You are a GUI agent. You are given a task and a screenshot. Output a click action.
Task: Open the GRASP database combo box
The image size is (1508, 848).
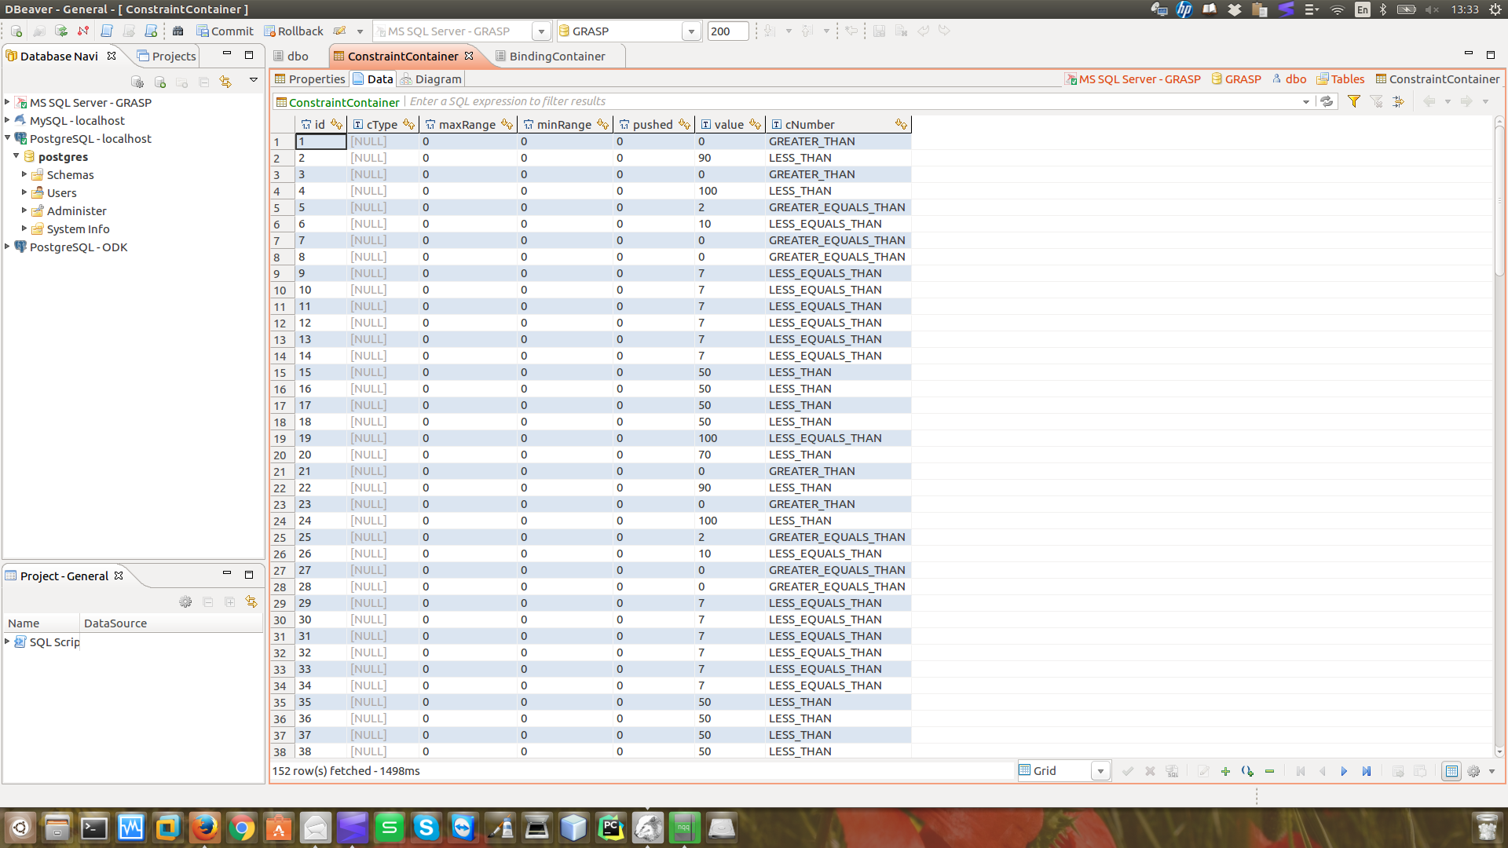(x=691, y=31)
